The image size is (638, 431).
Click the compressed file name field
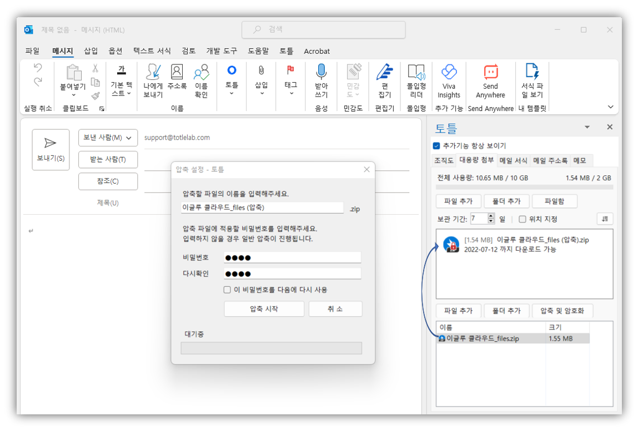[x=262, y=208]
